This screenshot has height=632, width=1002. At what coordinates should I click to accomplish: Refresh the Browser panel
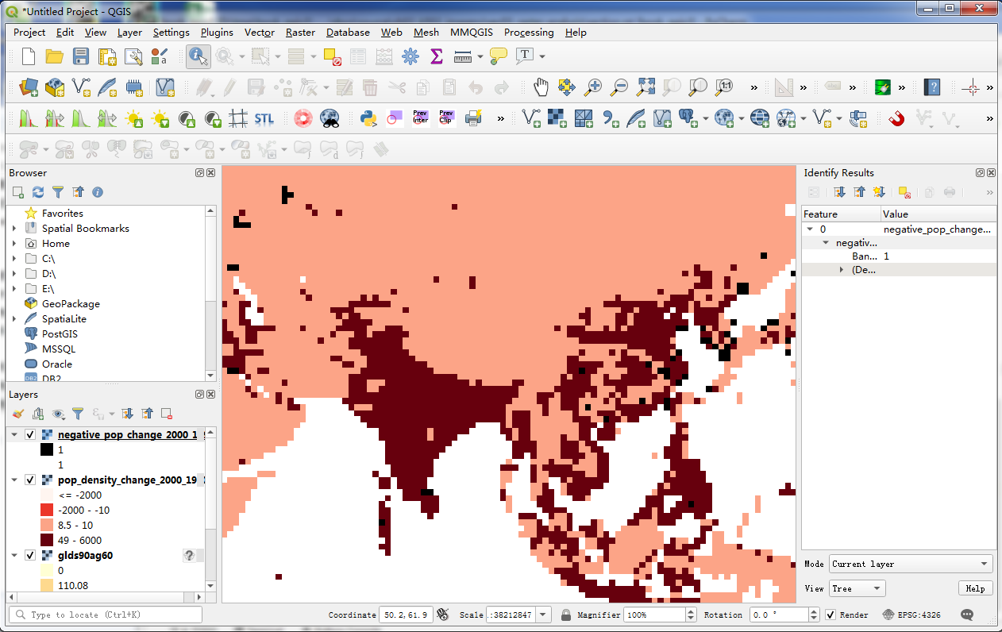38,192
